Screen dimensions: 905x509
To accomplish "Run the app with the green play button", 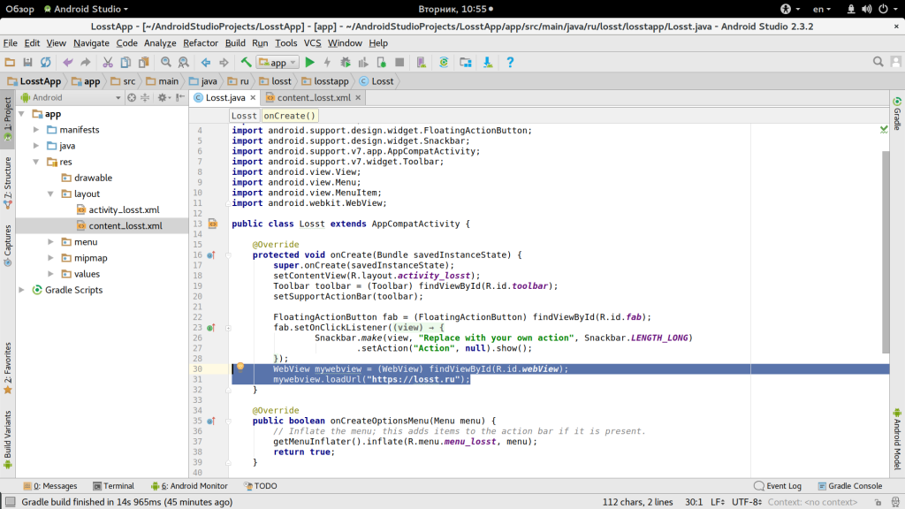I will 309,63.
